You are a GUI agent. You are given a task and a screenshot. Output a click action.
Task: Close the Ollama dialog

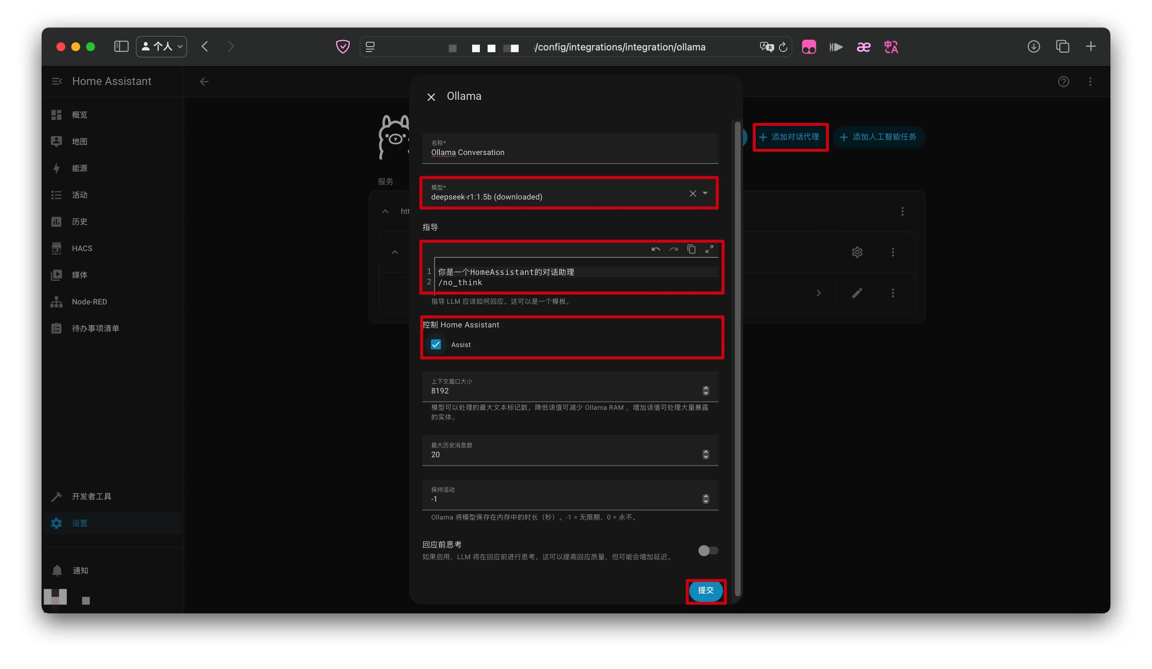tap(431, 97)
